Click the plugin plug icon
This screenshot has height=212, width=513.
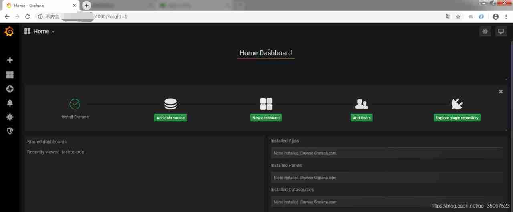click(457, 104)
